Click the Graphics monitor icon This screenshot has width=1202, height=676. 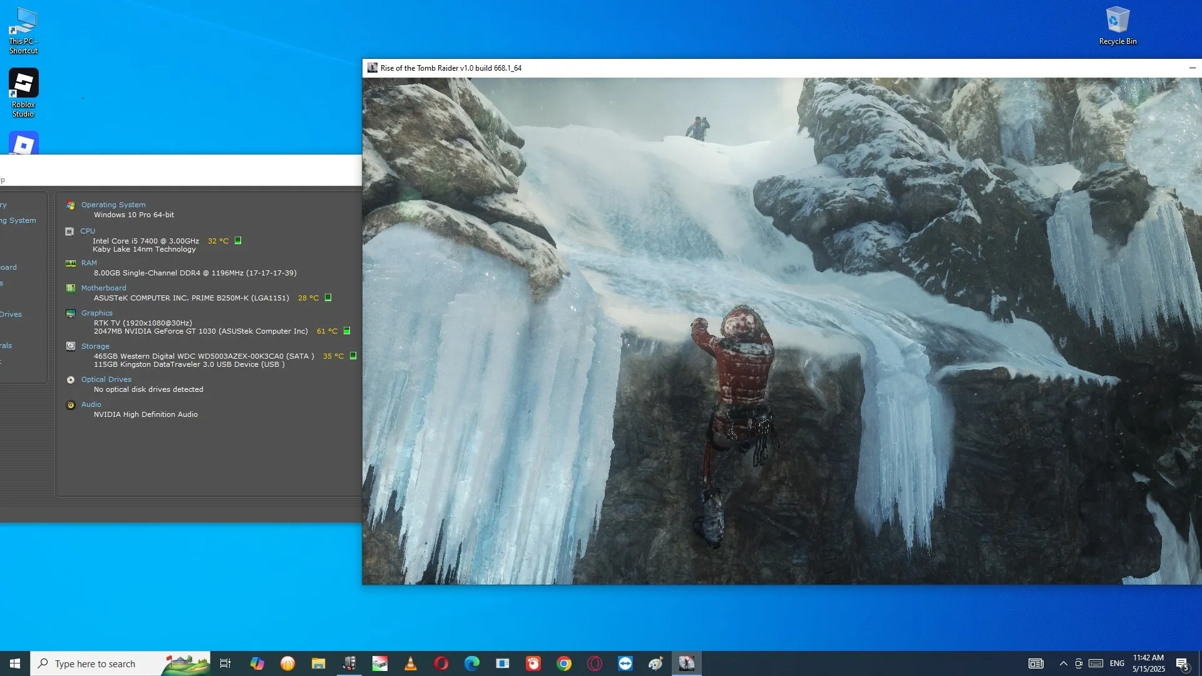tap(71, 314)
